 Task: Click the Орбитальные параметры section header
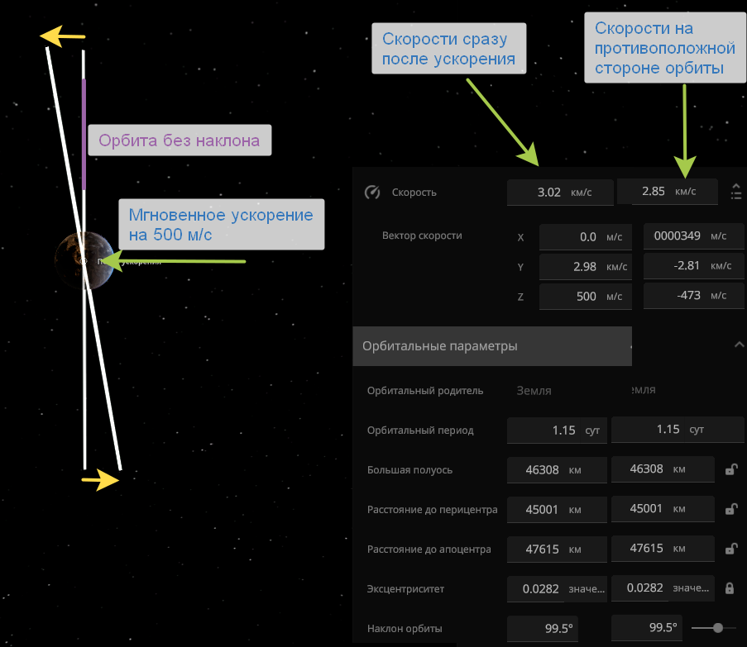pos(492,346)
